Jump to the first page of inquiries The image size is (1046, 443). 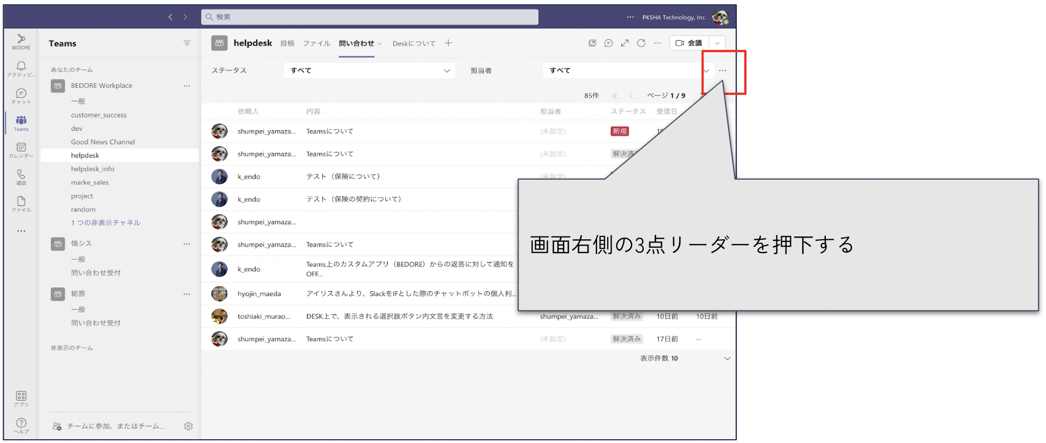(615, 95)
